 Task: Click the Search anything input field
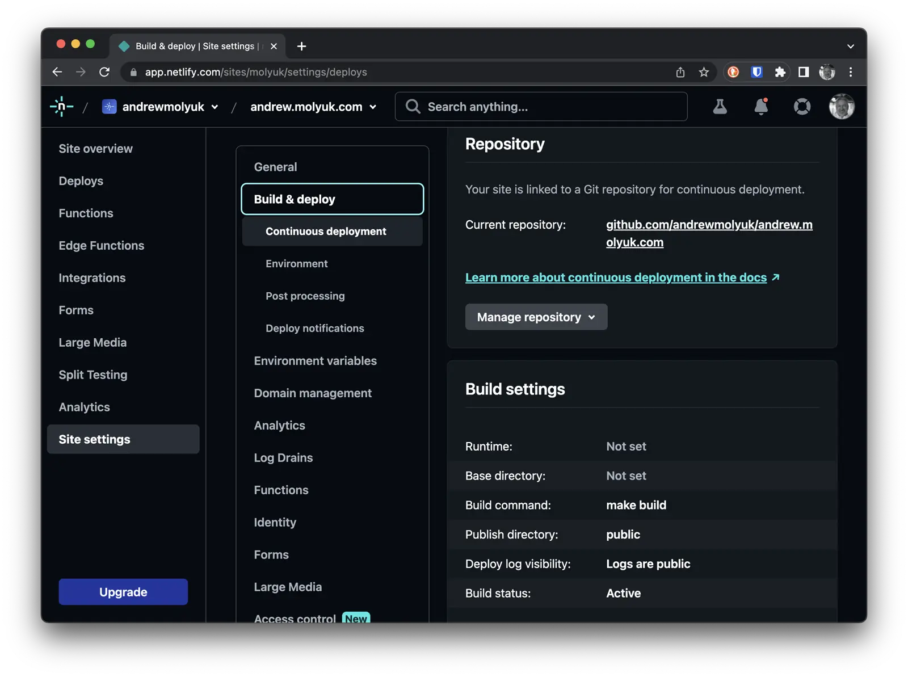539,106
